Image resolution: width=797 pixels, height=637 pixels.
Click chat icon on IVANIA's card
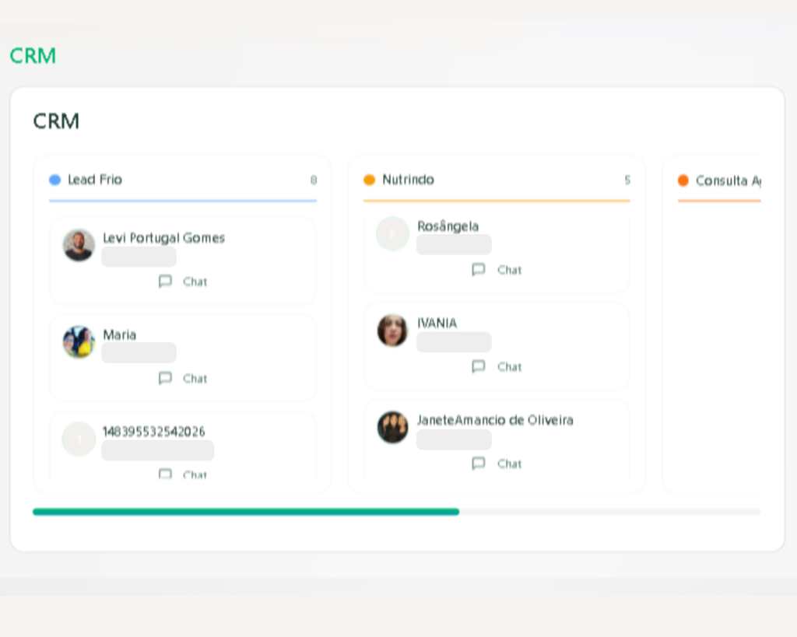(x=479, y=366)
